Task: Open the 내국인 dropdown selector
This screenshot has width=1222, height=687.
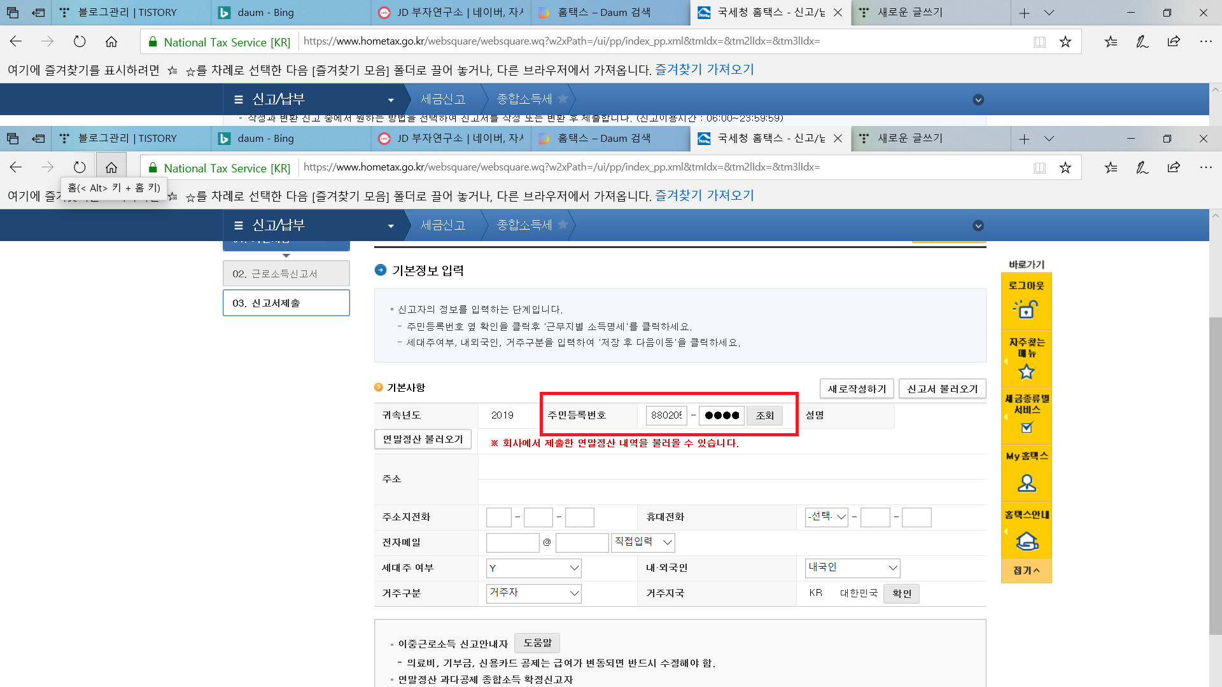Action: click(x=852, y=567)
